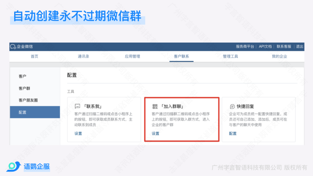Click the 「联系我」 chat card icon
Viewport: 313px width, 176px height.
click(x=77, y=106)
